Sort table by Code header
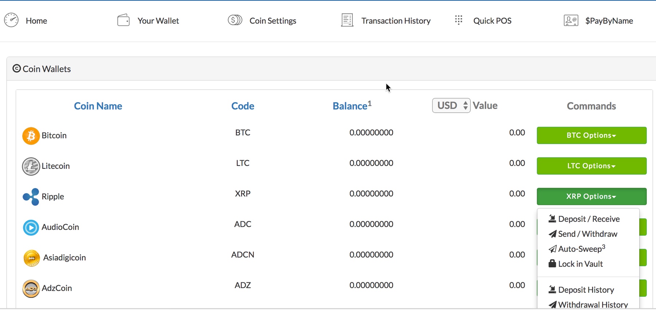This screenshot has width=656, height=310. [243, 106]
